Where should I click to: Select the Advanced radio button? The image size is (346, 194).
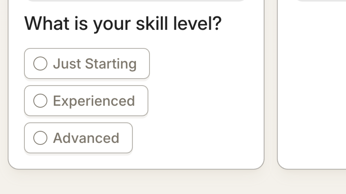40,138
